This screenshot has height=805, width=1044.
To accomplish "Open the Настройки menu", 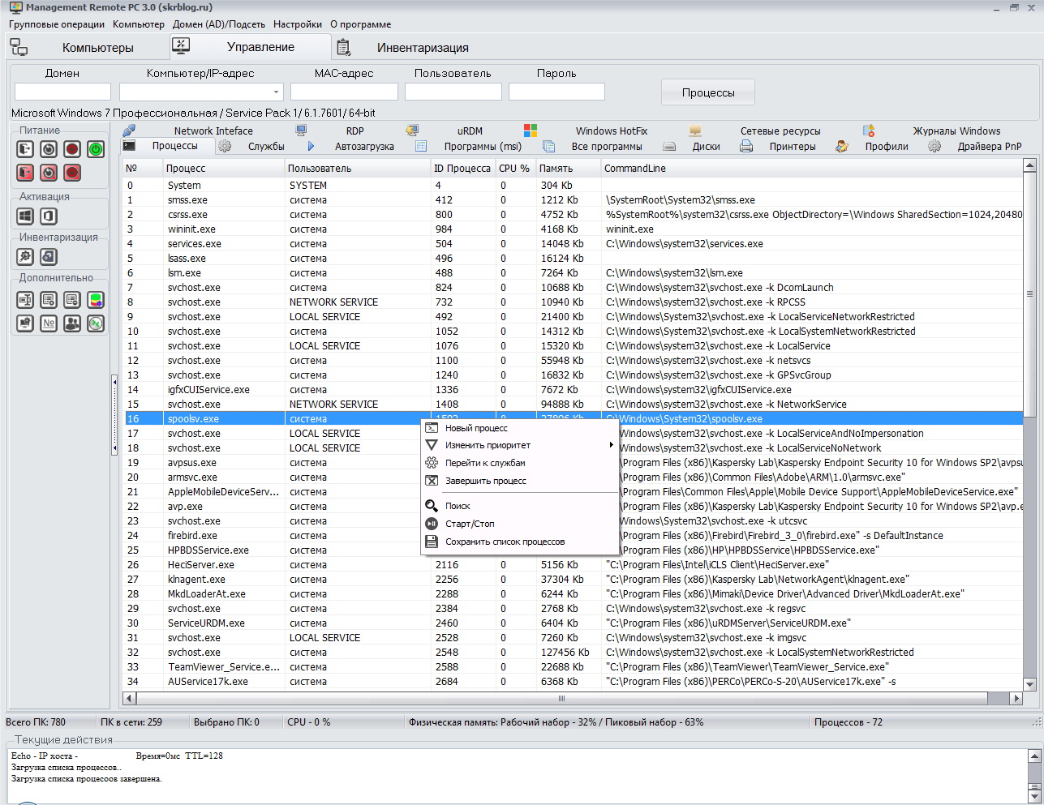I will [x=298, y=24].
